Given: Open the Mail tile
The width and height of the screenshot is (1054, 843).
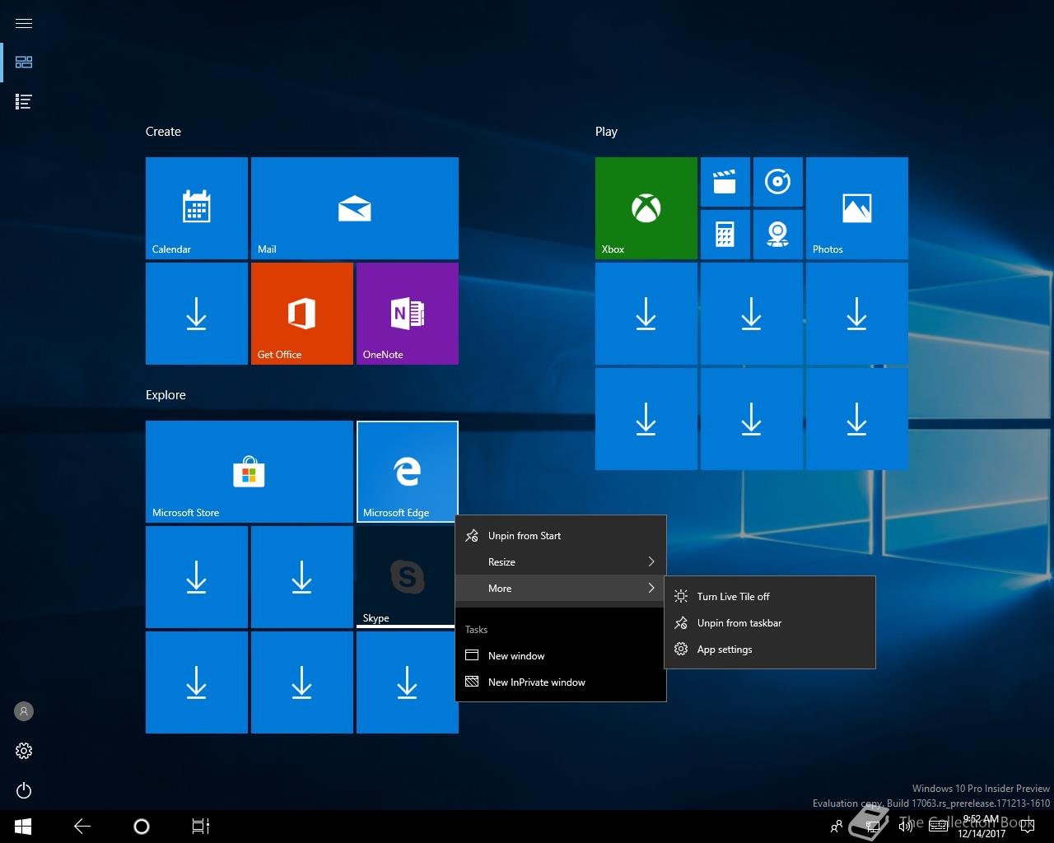Looking at the screenshot, I should pyautogui.click(x=355, y=208).
